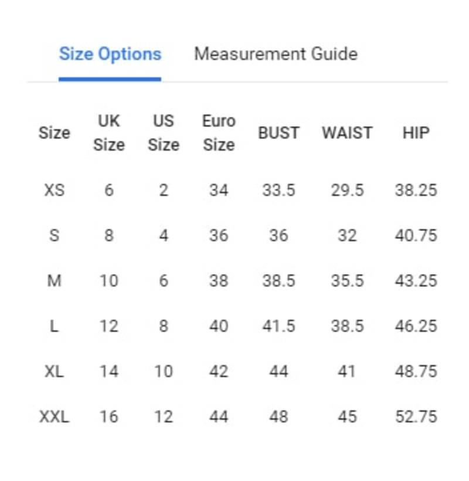Viewport: 469px width, 481px height.
Task: Select the XL size row label
Action: pyautogui.click(x=55, y=371)
